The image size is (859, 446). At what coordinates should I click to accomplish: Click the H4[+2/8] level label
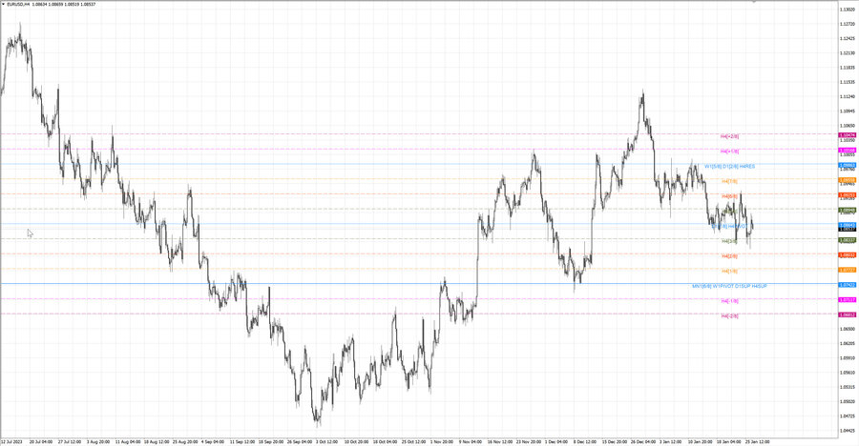coord(730,136)
